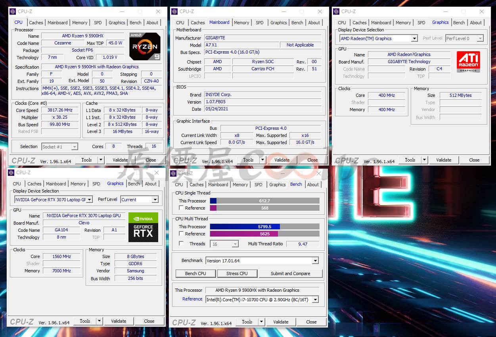
Task: Click the Bus Width 256 bits field
Action: 136,278
